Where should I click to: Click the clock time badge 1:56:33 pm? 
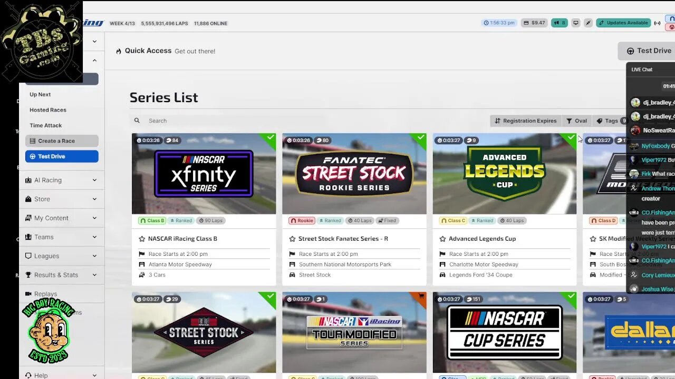pos(499,23)
